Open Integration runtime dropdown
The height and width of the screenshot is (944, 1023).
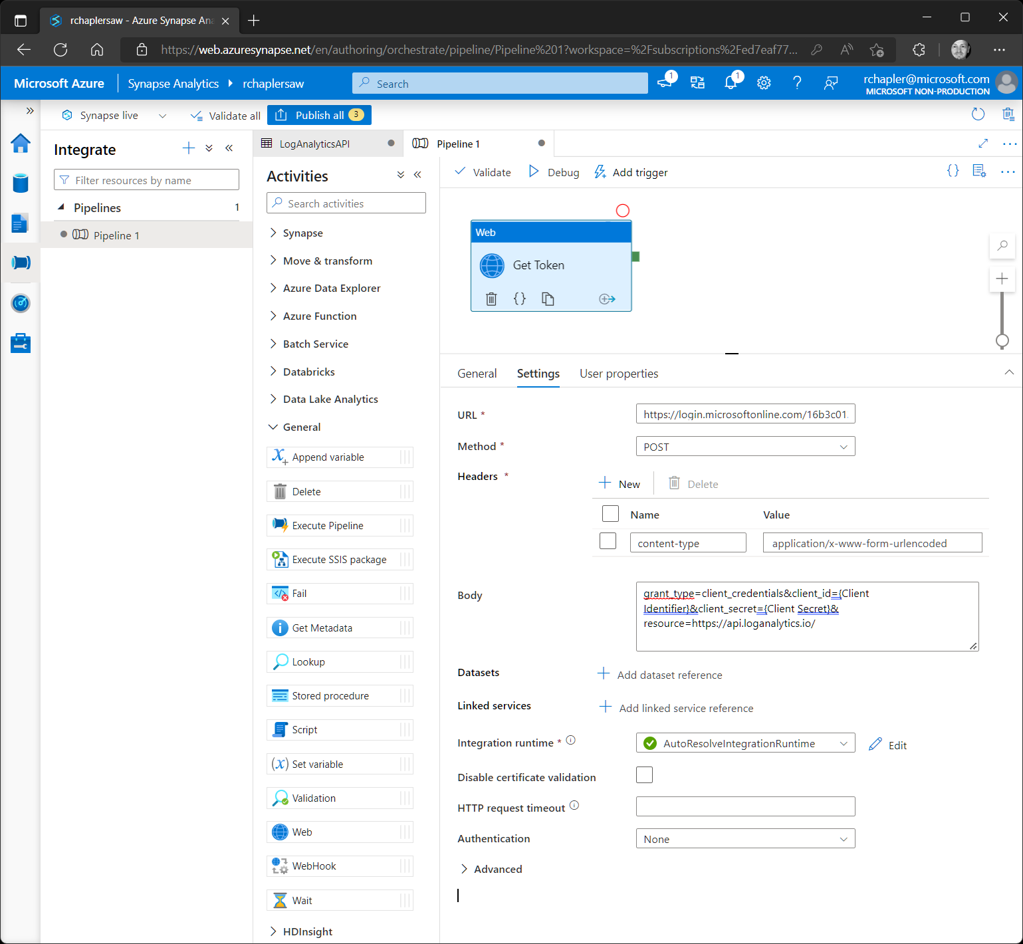[x=745, y=743]
